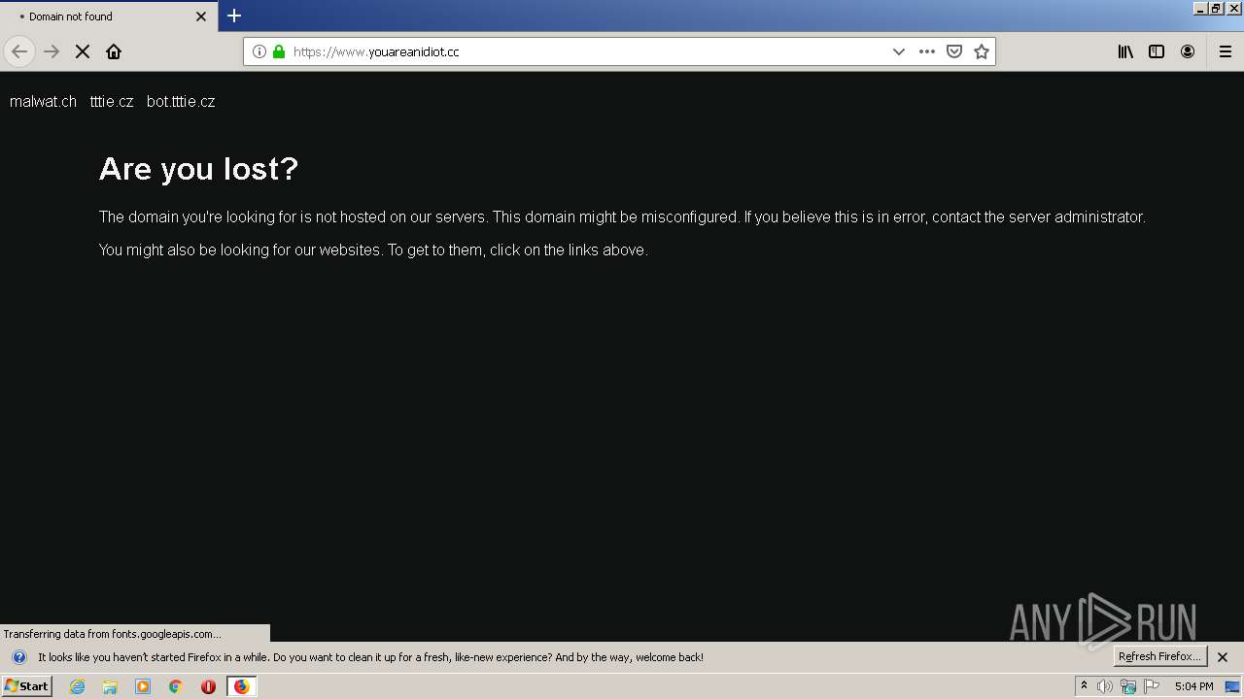
Task: Close the Domain not found tab
Action: pyautogui.click(x=201, y=17)
